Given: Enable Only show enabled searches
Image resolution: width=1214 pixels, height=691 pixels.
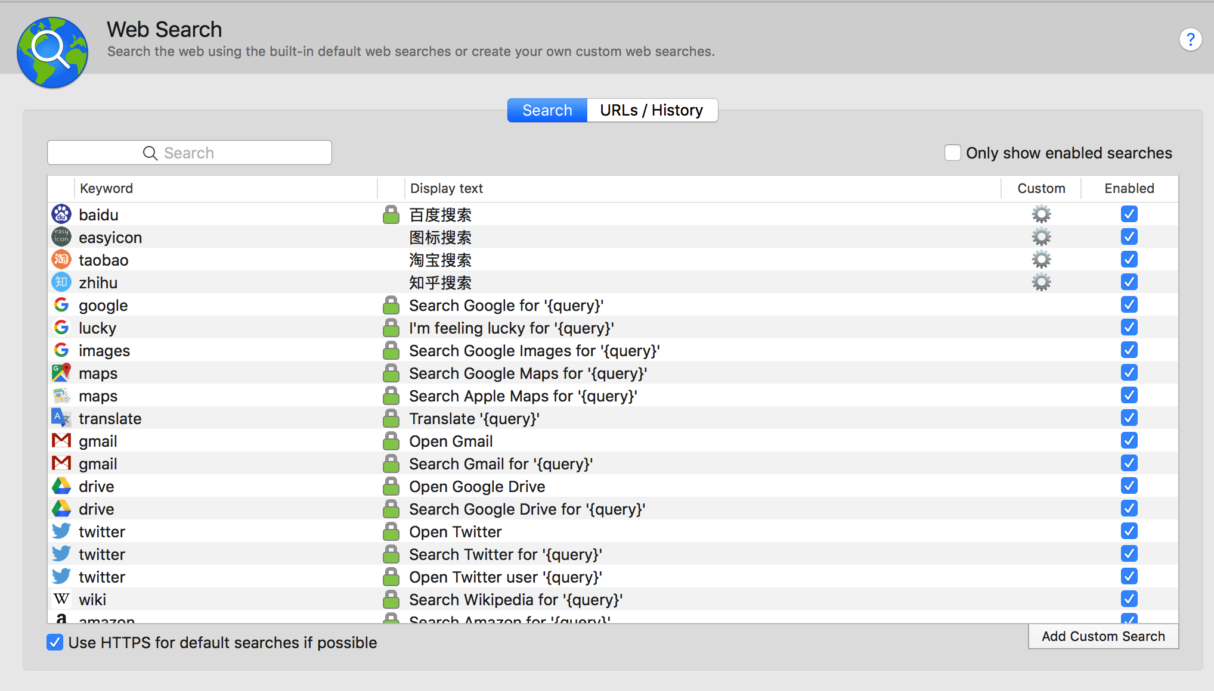Looking at the screenshot, I should coord(952,153).
